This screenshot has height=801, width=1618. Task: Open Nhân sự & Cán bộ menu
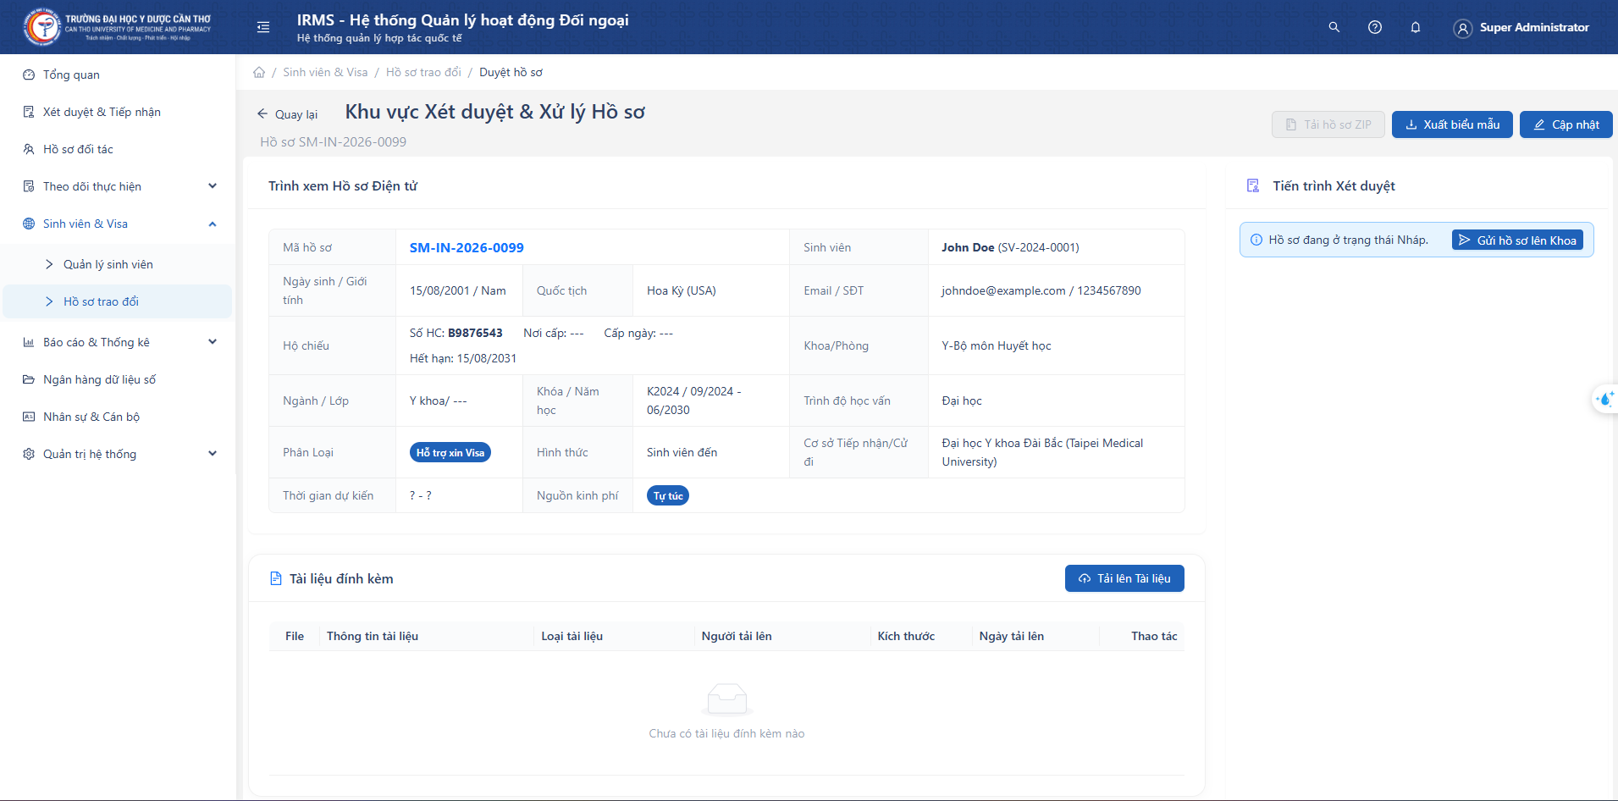(x=118, y=417)
